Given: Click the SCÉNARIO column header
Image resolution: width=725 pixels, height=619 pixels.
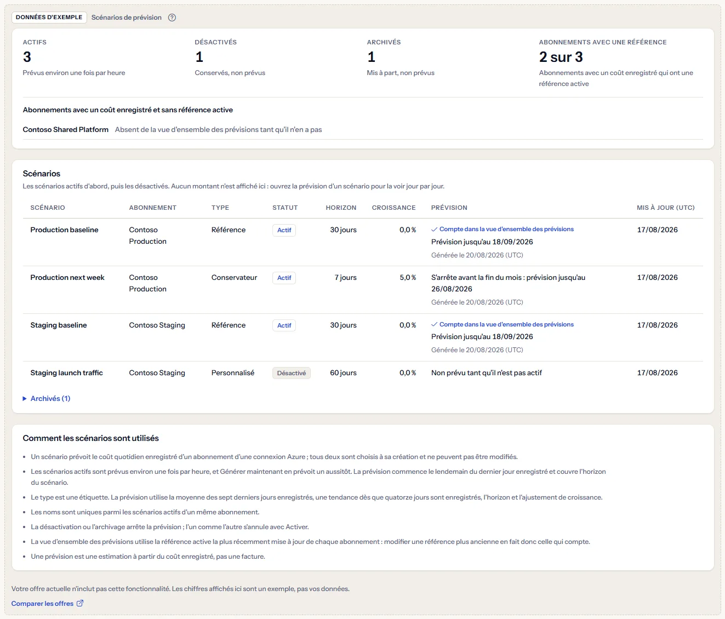Looking at the screenshot, I should (x=48, y=208).
